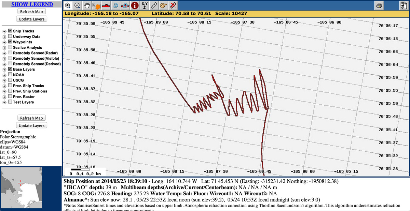Screen dimensions: 410x211
Task: Click the clear measurement ruler icon
Action: point(173,5)
